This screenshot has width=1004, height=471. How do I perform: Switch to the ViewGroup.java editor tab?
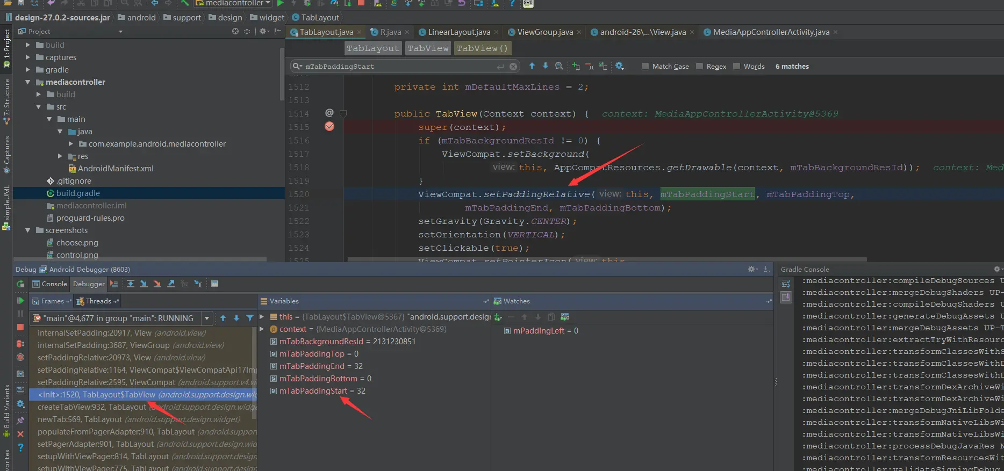pyautogui.click(x=544, y=32)
